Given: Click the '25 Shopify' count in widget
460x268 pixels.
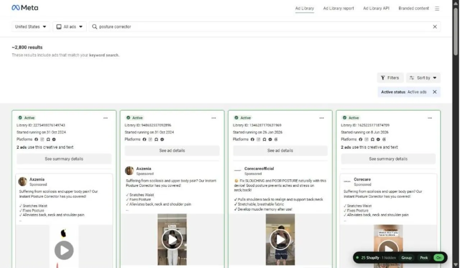Looking at the screenshot, I should click(x=370, y=258).
